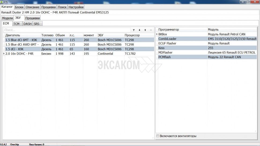Viewport: 260px width, 146px height.
Task: Open the DASH tab
Action: [x=27, y=24]
